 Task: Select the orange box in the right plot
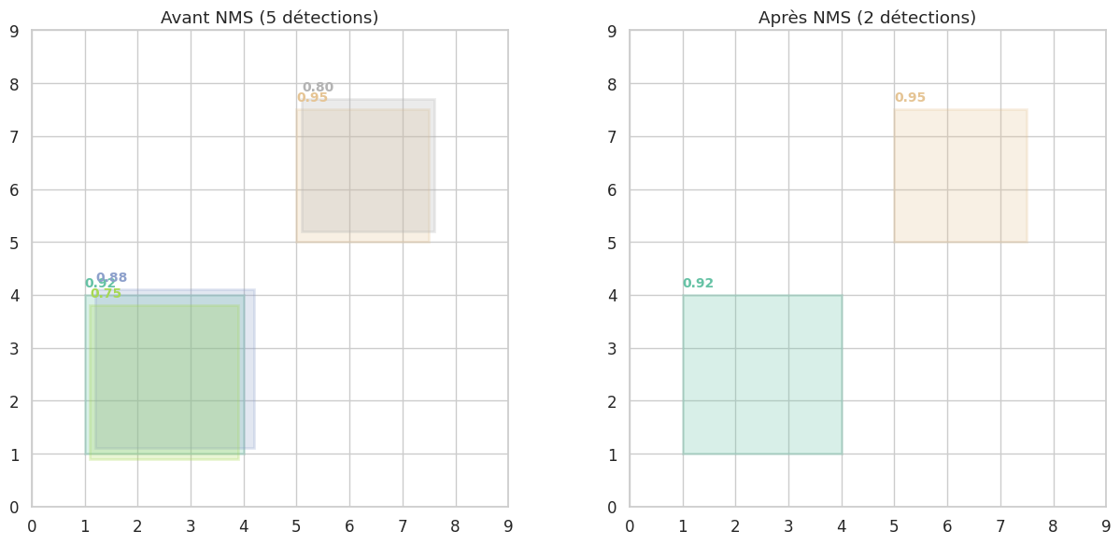pos(960,175)
